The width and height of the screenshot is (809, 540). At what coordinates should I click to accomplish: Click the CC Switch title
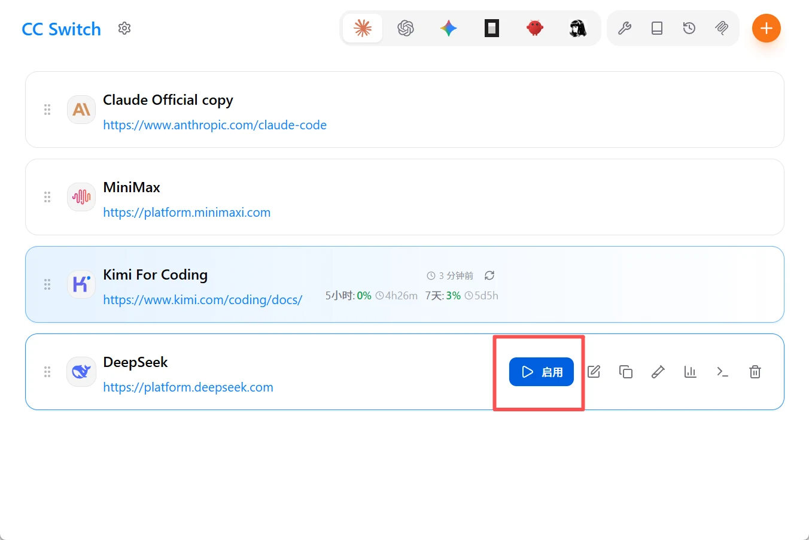pos(62,29)
